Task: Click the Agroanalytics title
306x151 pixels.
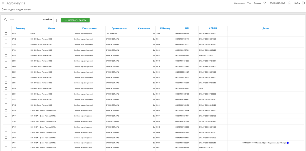Action: coord(16,3)
